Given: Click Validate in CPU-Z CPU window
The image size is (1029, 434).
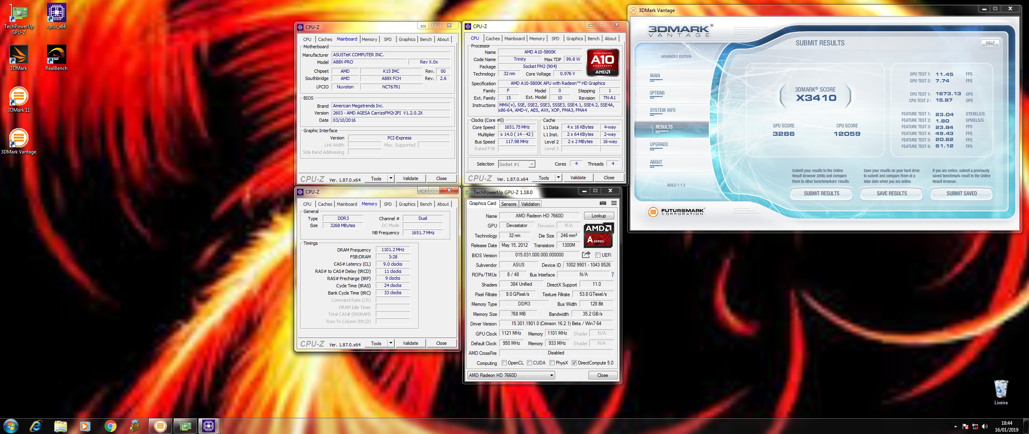Looking at the screenshot, I should tap(578, 178).
